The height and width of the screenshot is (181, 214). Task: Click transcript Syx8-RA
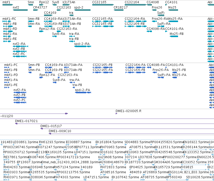[54, 36]
